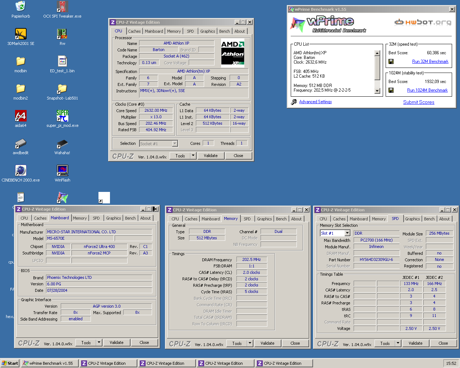The image size is (460, 368).
Task: Select the modbin2 folder icon
Action: [20, 88]
